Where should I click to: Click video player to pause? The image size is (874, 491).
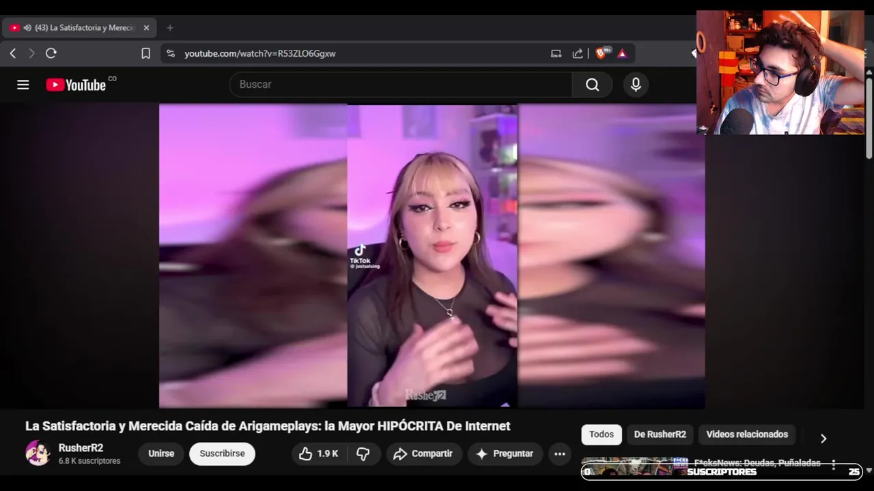pos(432,256)
